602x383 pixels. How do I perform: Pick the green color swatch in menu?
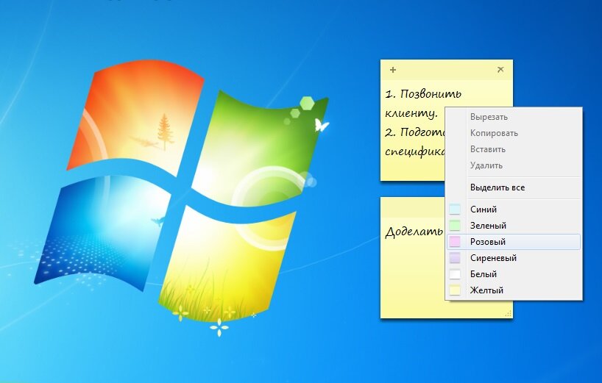coord(455,226)
